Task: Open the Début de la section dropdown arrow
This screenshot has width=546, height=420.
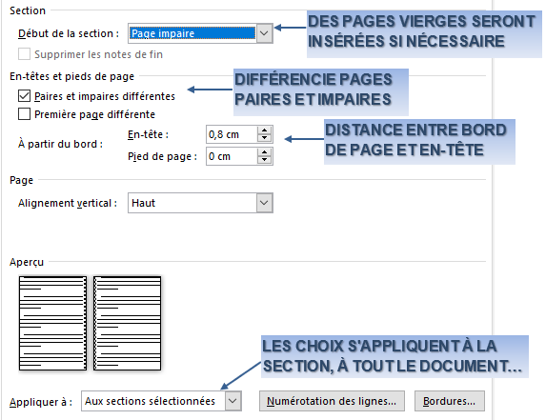Action: click(x=264, y=33)
